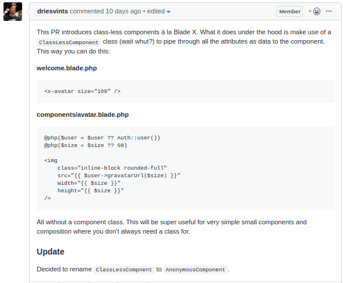Expand the edited history dropdown

[158, 12]
